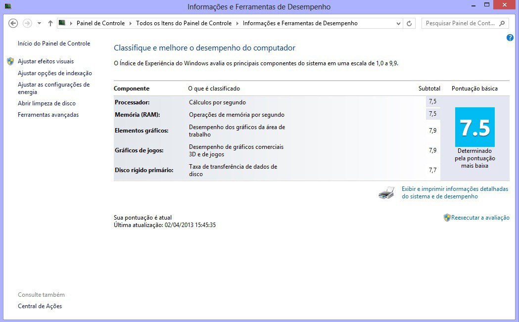
Task: Open Abrir limpeza de disco
Action: pos(47,103)
